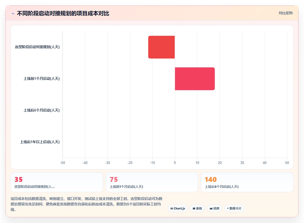The width and height of the screenshot is (304, 223).
Task: Open the data card showing 140
Action: [x=247, y=182]
